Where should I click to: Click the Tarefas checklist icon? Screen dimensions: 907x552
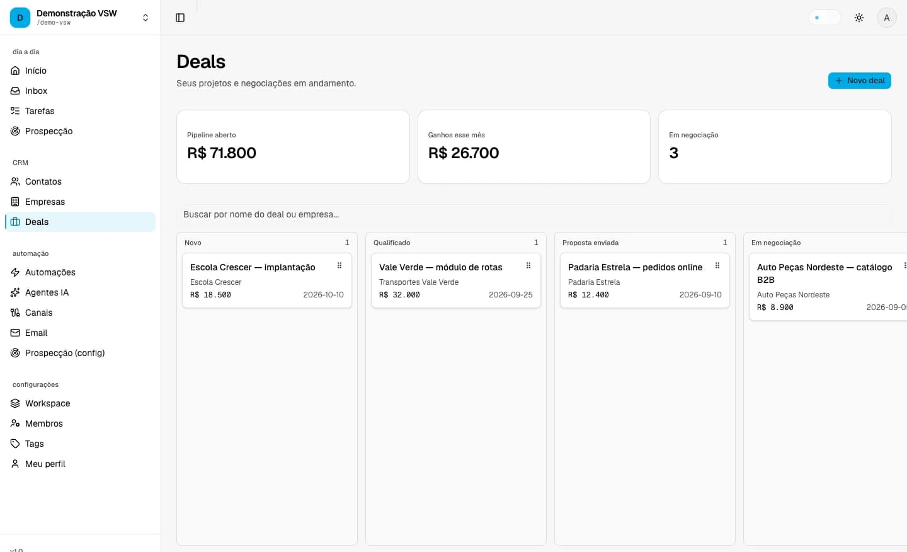point(15,111)
